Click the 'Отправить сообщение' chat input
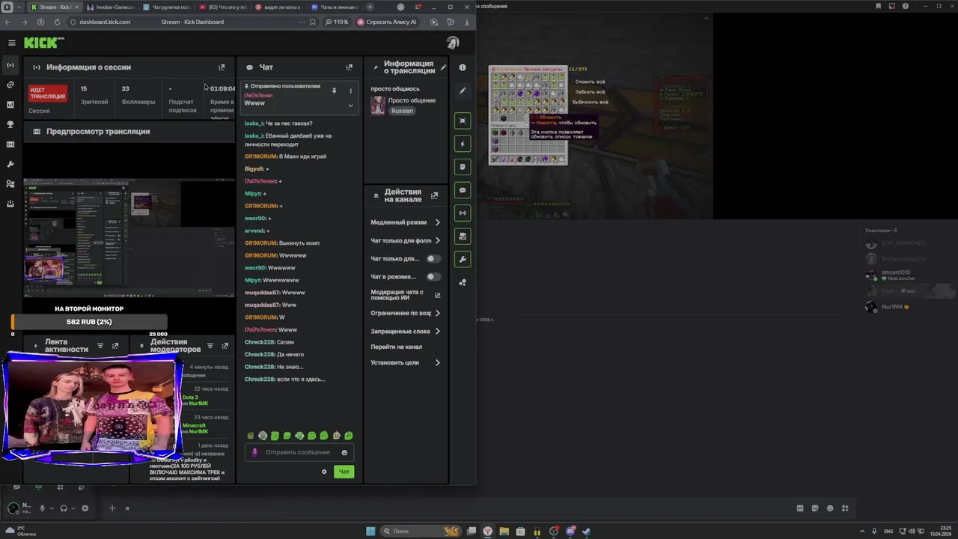This screenshot has height=539, width=958. (298, 452)
